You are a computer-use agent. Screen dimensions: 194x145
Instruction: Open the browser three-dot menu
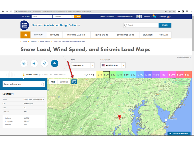191,11
